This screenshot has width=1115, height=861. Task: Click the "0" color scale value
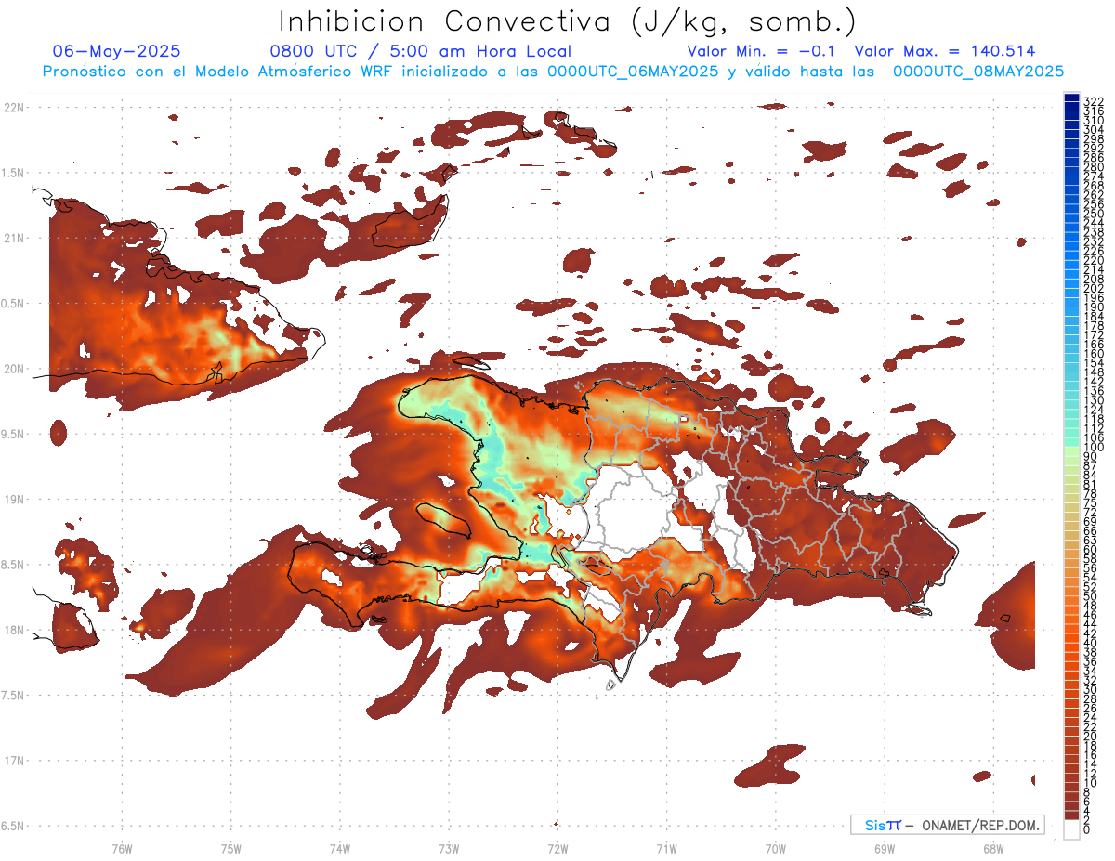(1086, 831)
